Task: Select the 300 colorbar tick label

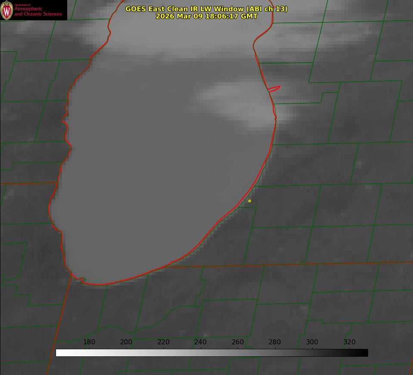Action: click(312, 342)
